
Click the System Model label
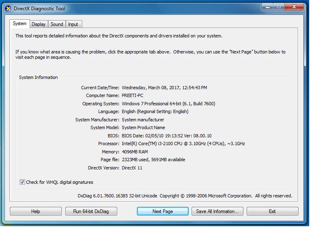coord(105,128)
